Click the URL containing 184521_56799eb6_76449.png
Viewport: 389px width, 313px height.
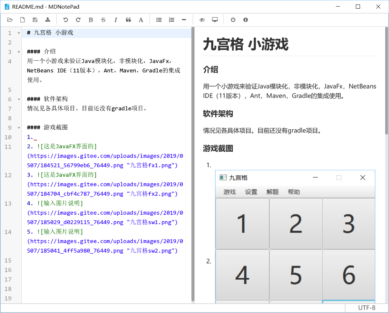tap(105, 161)
